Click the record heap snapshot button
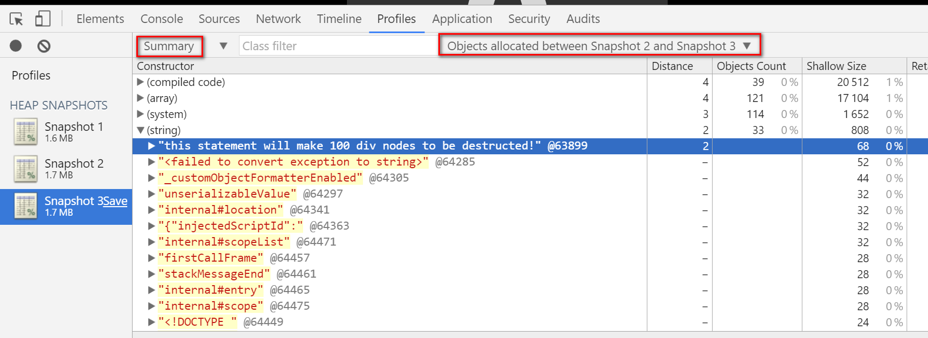This screenshot has height=338, width=928. coord(16,46)
